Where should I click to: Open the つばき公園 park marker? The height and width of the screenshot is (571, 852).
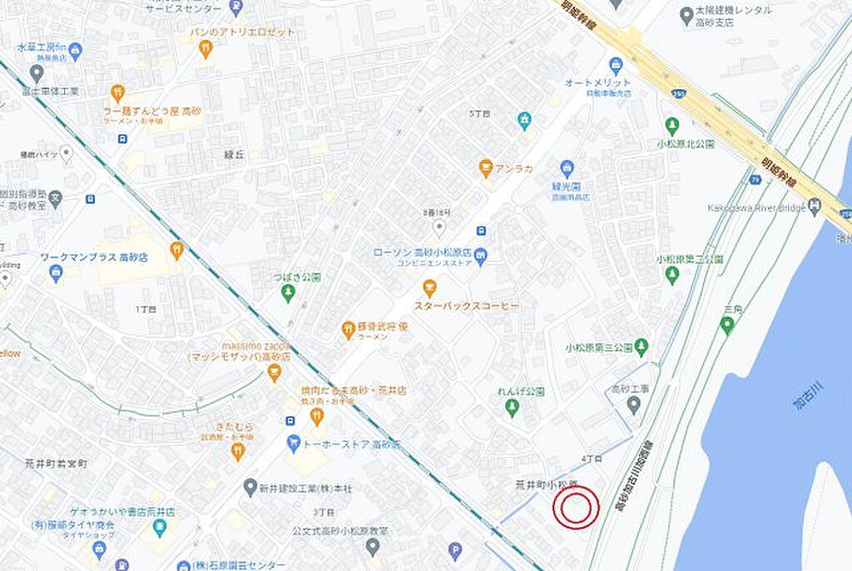click(289, 294)
